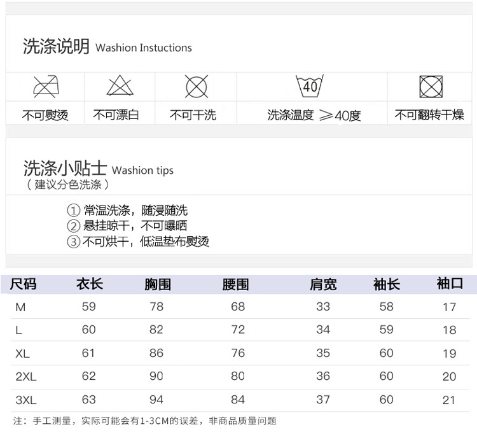Viewport: 477px width, 434px height.
Task: Click the 40-degree wash tub symbol
Action: tap(310, 86)
